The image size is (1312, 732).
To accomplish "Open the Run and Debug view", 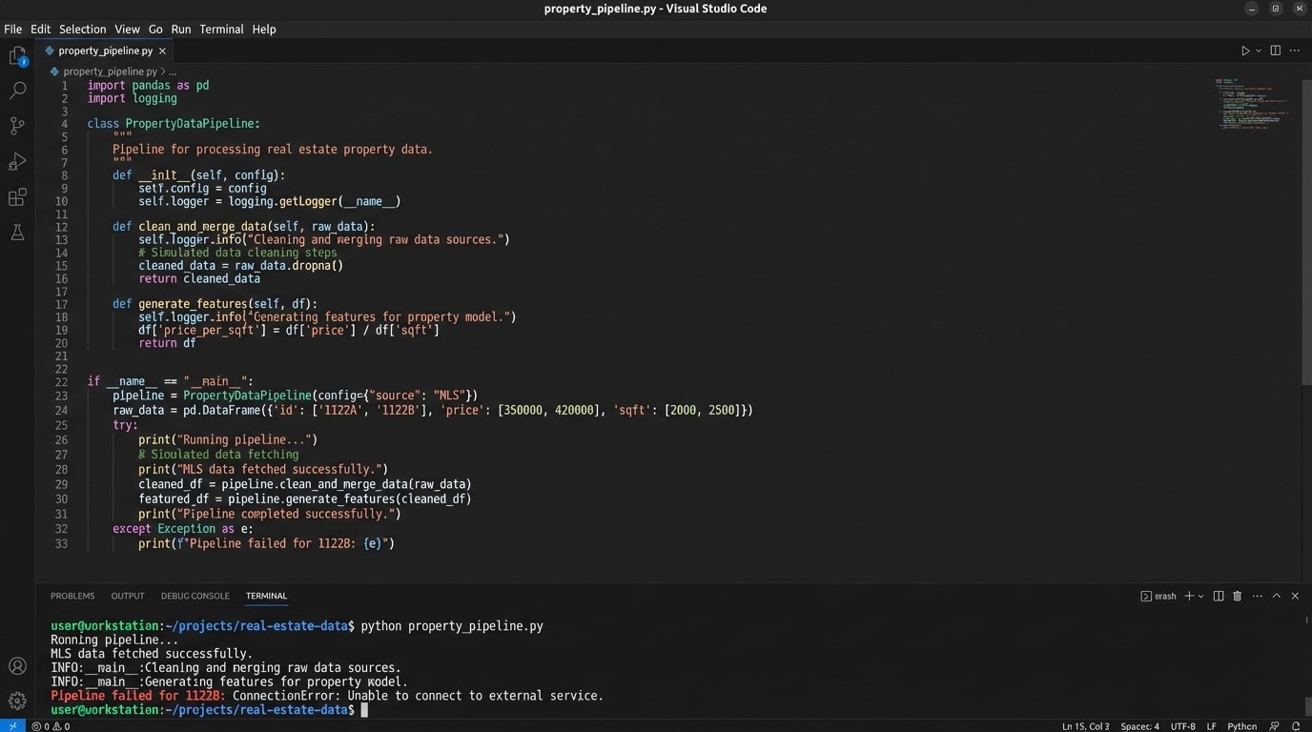I will click(17, 162).
